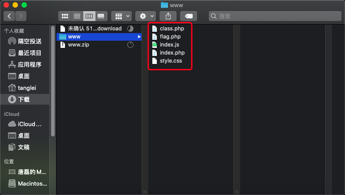
Task: Open 应用程序 in sidebar
Action: point(25,64)
